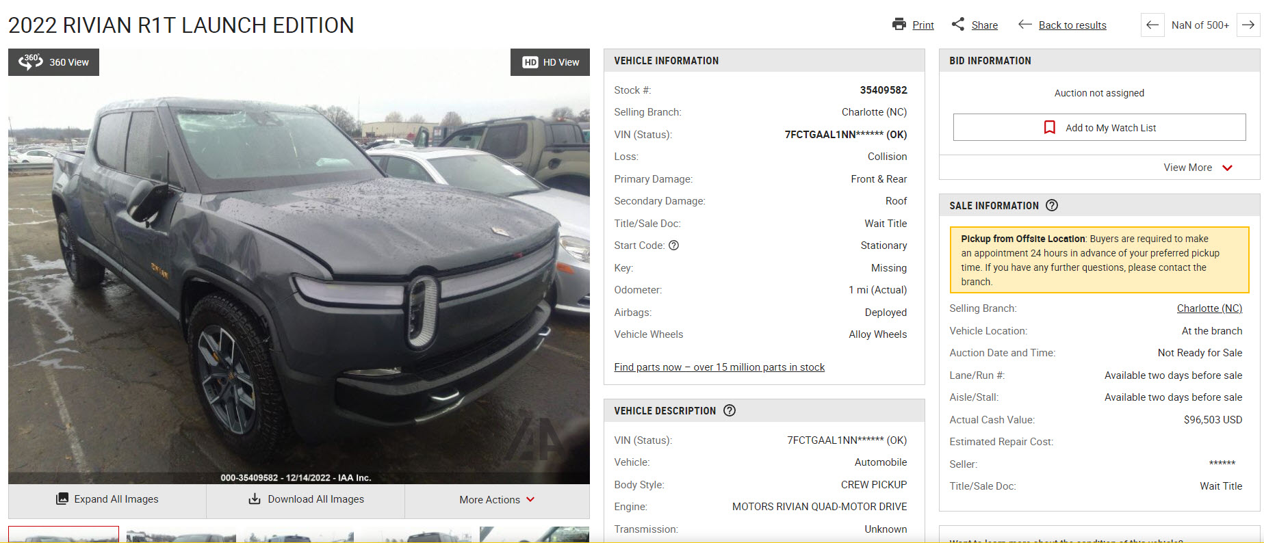Image resolution: width=1264 pixels, height=543 pixels.
Task: Select the first image thumbnail below photo
Action: pos(64,534)
